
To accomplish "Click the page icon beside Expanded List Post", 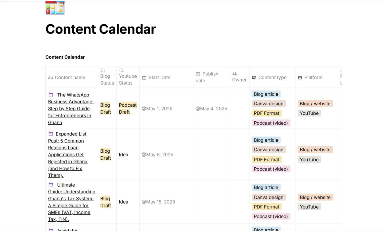I will tap(51, 133).
